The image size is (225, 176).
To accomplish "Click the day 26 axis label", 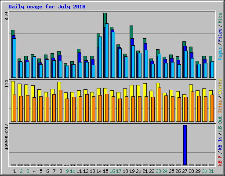I will coord(178,171).
